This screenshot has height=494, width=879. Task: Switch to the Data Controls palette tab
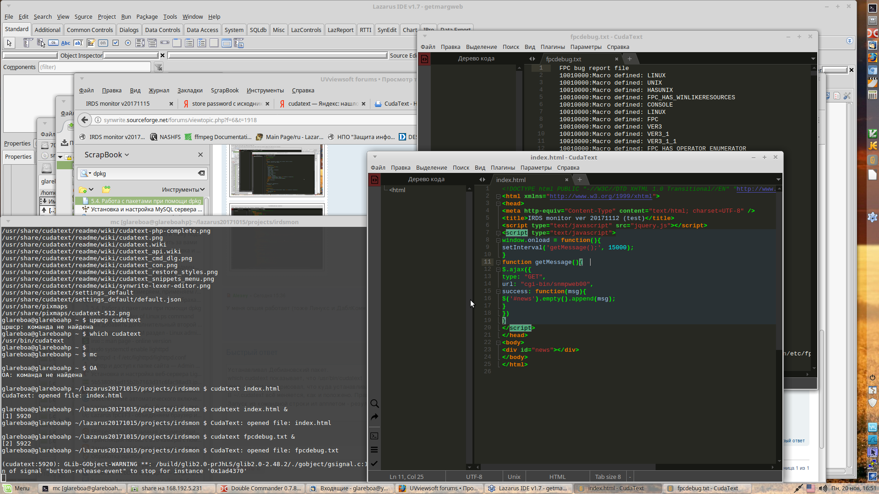tap(162, 30)
